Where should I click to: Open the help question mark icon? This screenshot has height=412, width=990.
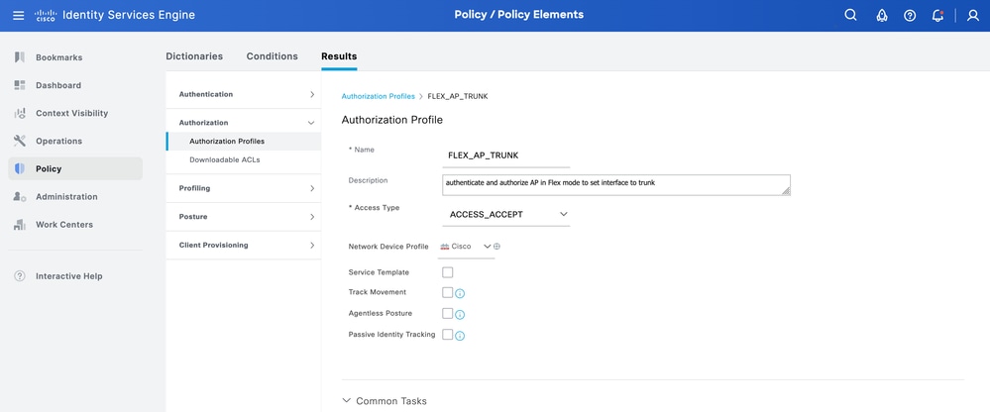click(x=910, y=16)
